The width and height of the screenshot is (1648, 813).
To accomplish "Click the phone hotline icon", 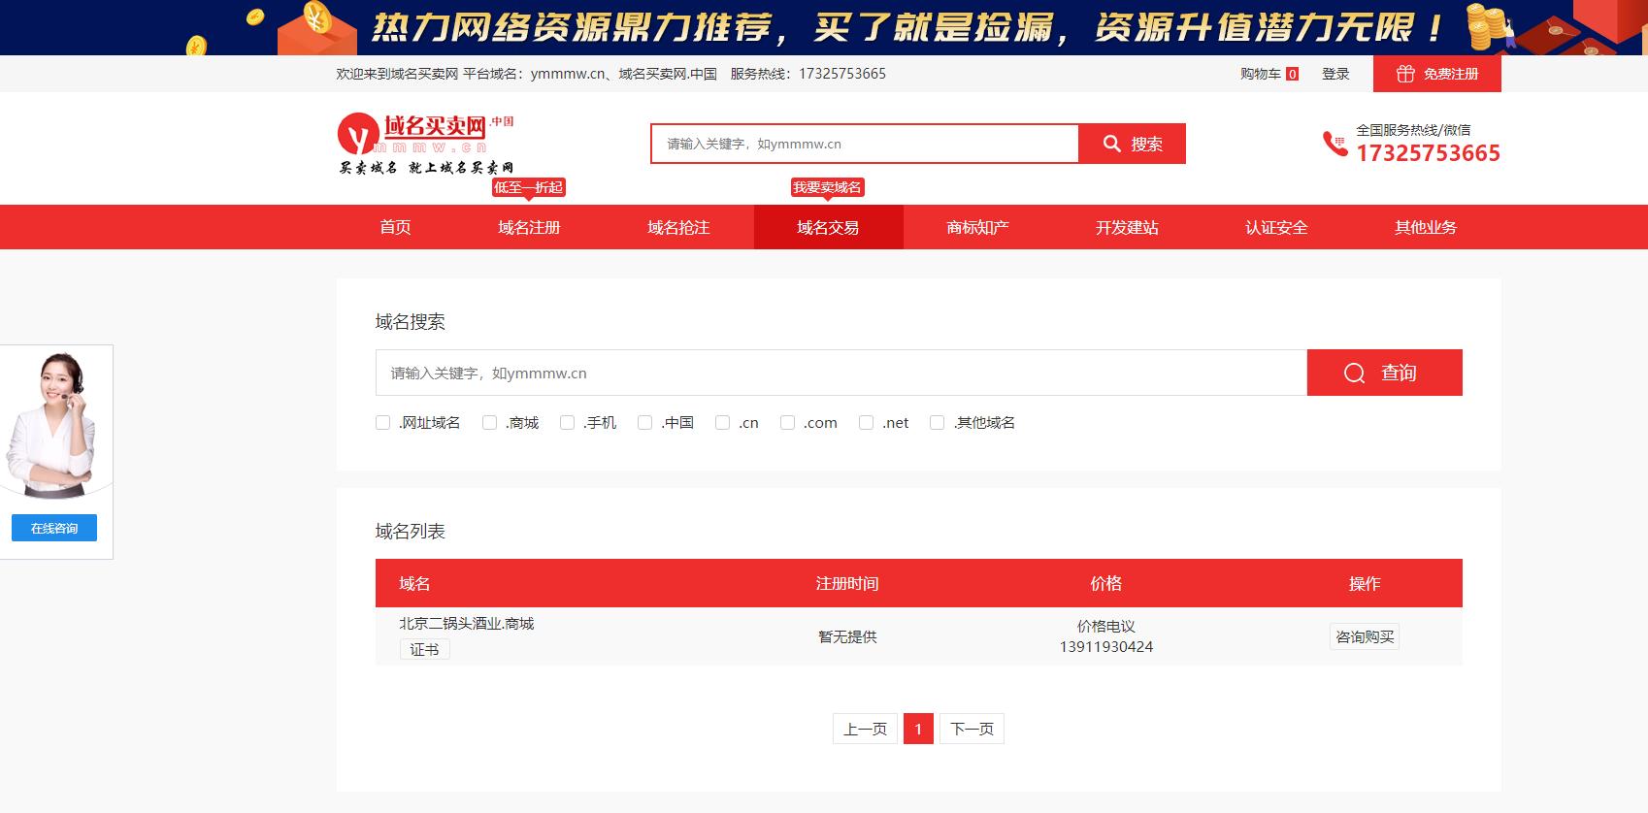I will (x=1335, y=144).
